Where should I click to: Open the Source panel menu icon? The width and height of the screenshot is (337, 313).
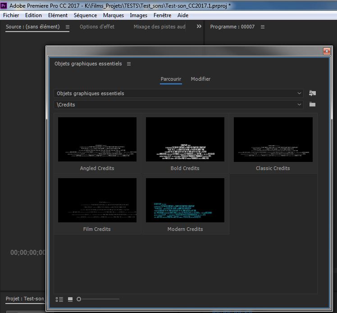click(x=68, y=27)
